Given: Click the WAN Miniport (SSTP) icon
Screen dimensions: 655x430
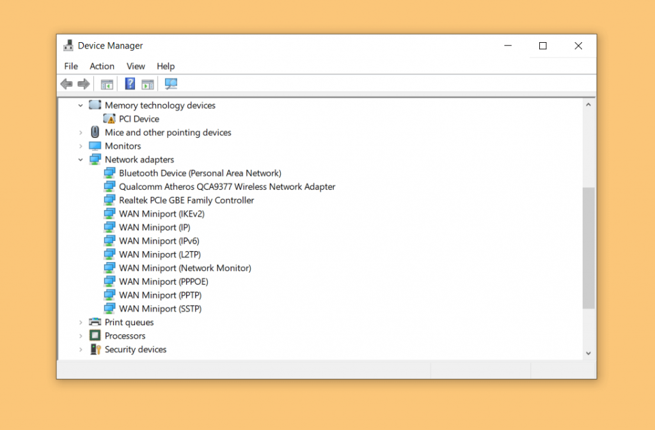Looking at the screenshot, I should click(109, 309).
